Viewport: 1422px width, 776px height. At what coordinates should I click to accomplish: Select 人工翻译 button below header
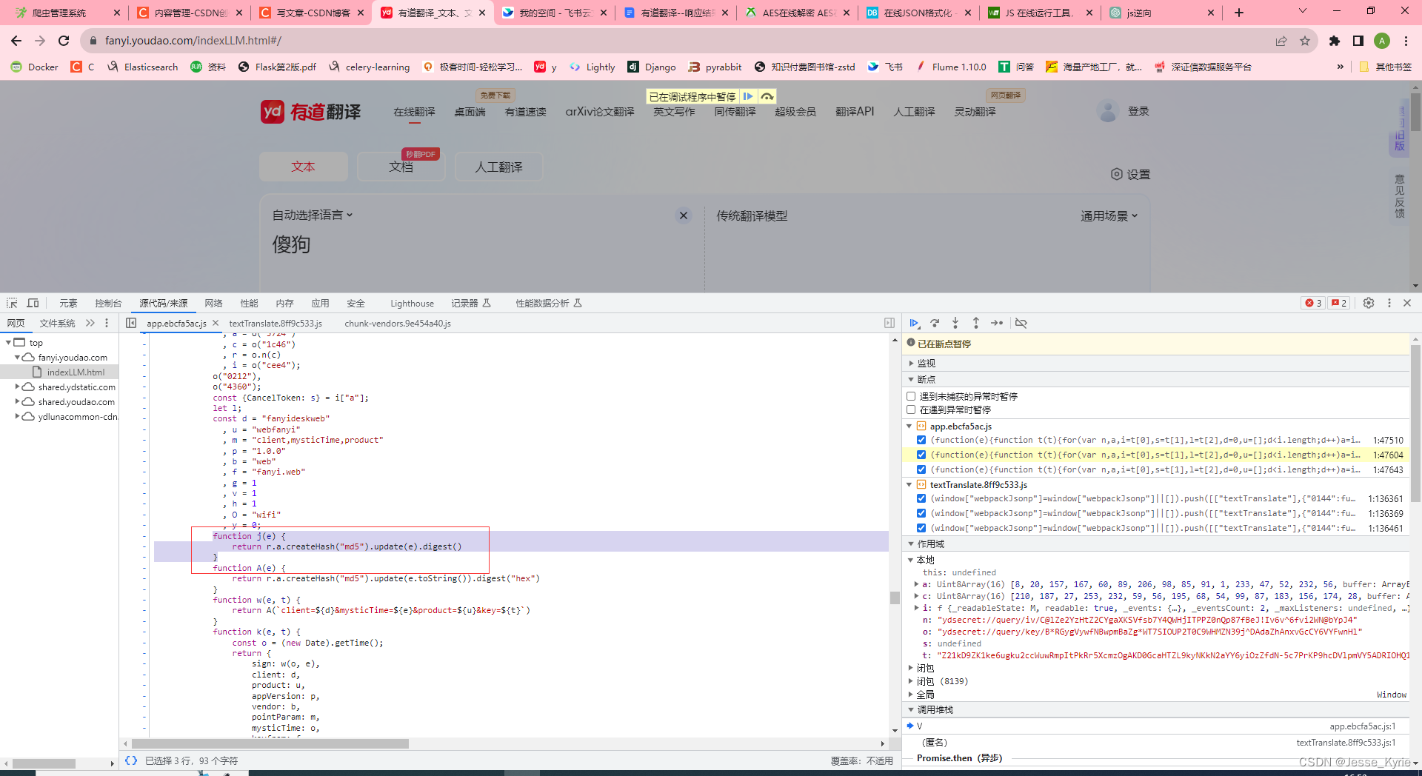coord(498,167)
